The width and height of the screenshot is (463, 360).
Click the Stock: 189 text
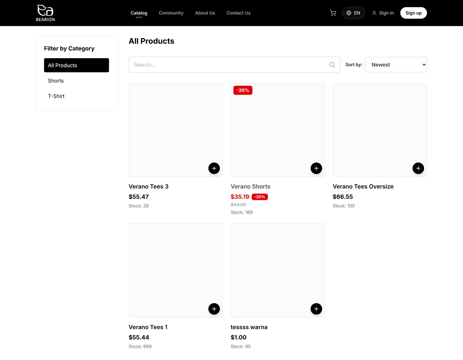242,212
